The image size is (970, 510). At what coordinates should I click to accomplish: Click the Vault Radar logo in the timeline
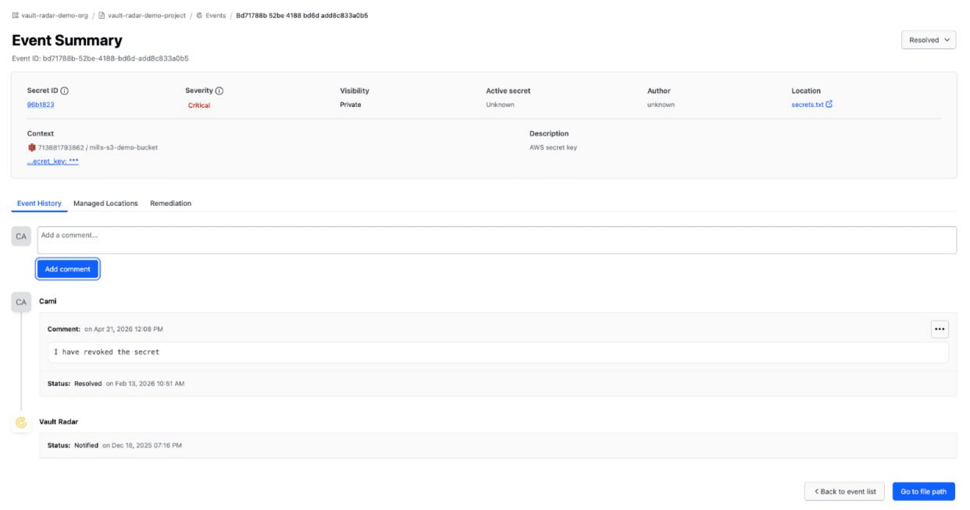click(x=21, y=423)
